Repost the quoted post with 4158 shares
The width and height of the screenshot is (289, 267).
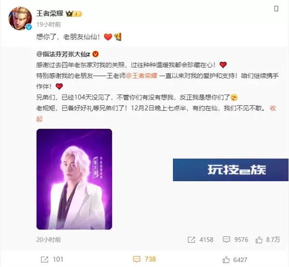coord(200,240)
